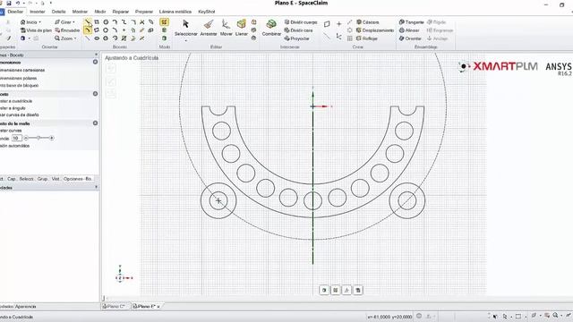Open the Medir ribbon tab

pos(100,12)
